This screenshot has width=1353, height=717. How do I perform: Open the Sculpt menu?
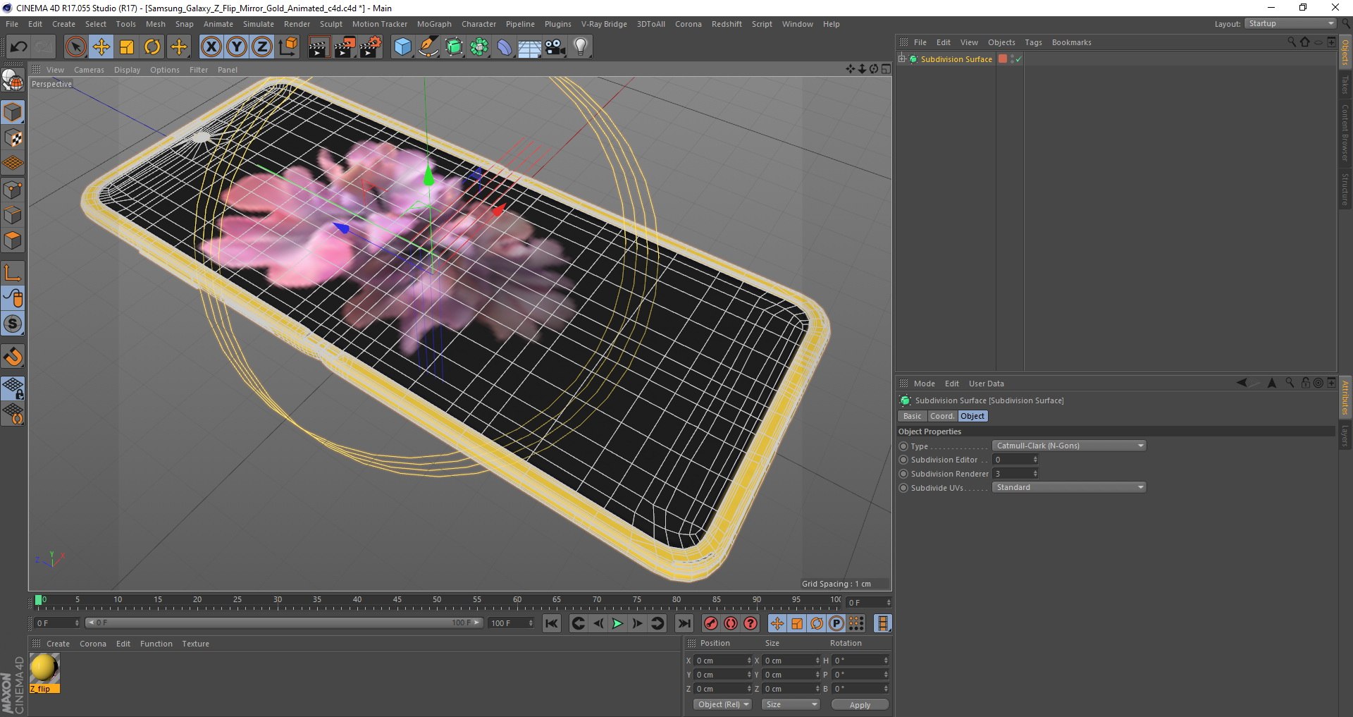[x=331, y=24]
